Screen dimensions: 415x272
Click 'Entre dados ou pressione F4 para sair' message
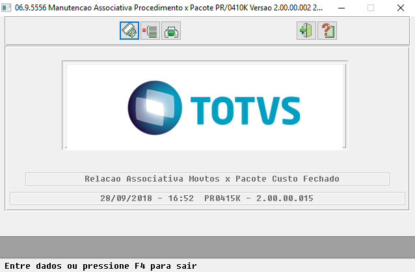click(101, 265)
